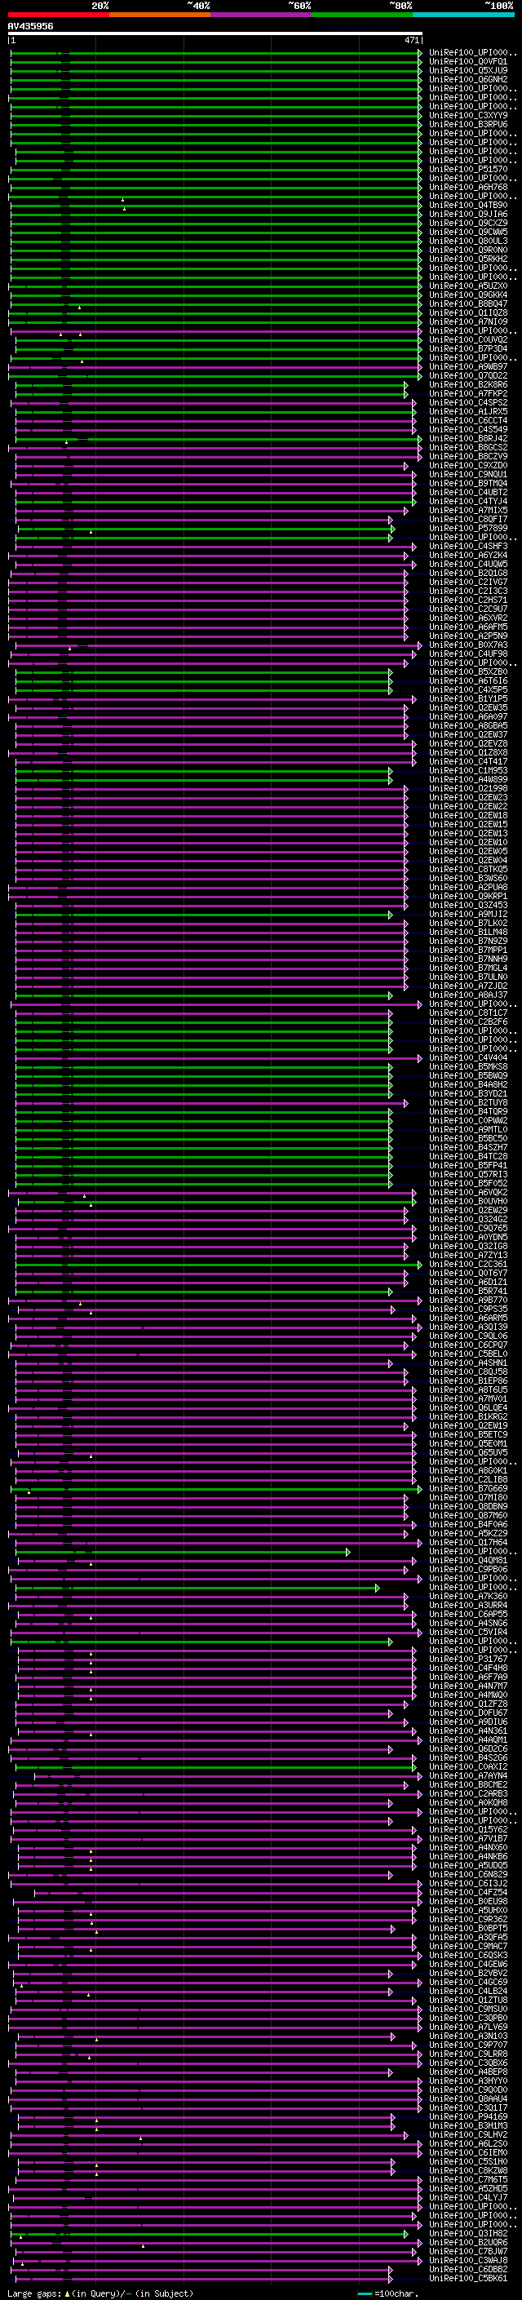Select hit label UniRef100_C4TYJ4
522x2300 pixels.
coord(468,501)
